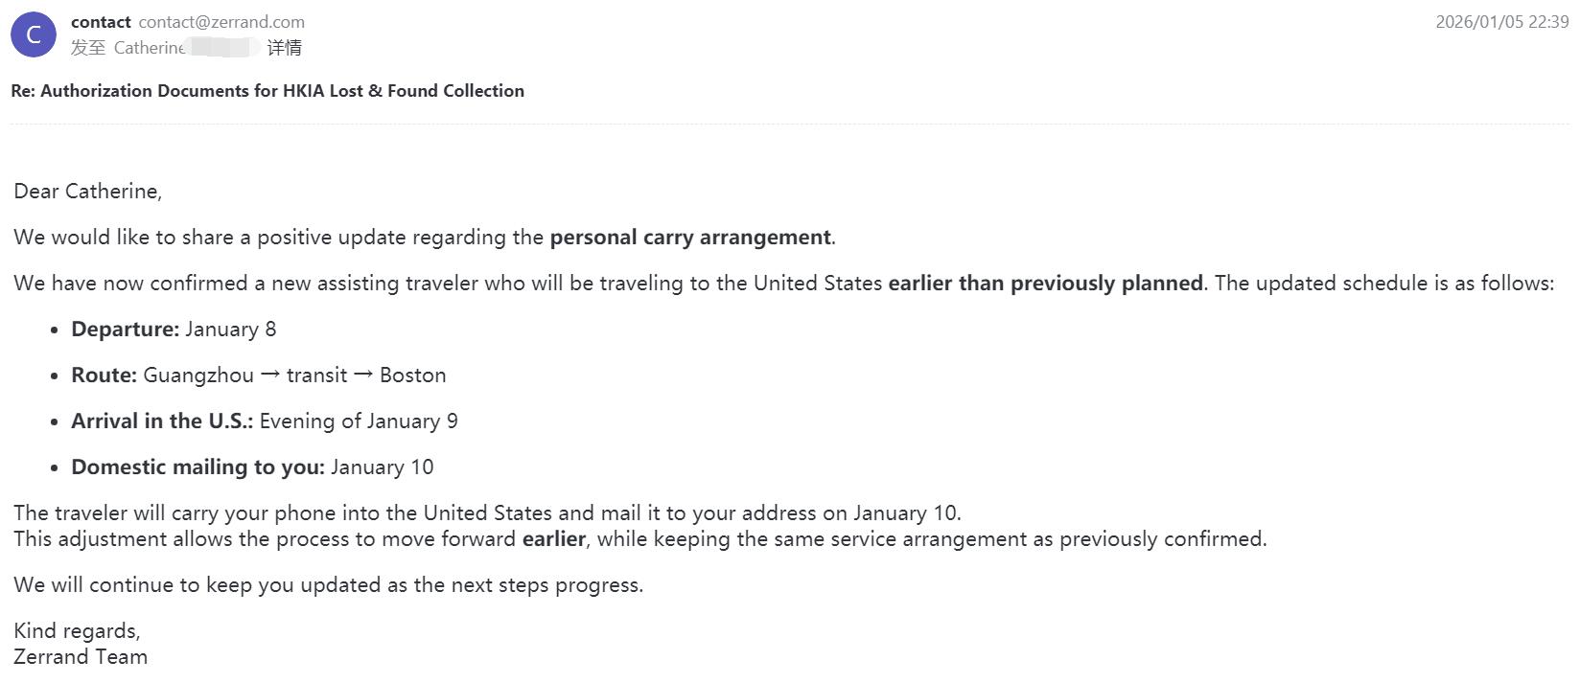Viewport: 1580px width, 683px height.
Task: Click the 发至 recipient label
Action: [88, 48]
